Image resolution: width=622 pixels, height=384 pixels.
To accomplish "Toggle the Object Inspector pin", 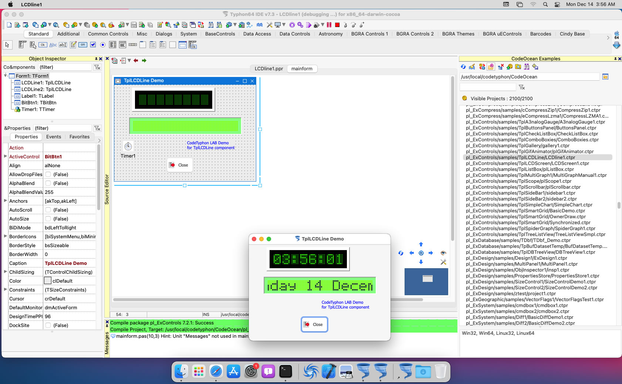I will click(x=96, y=59).
